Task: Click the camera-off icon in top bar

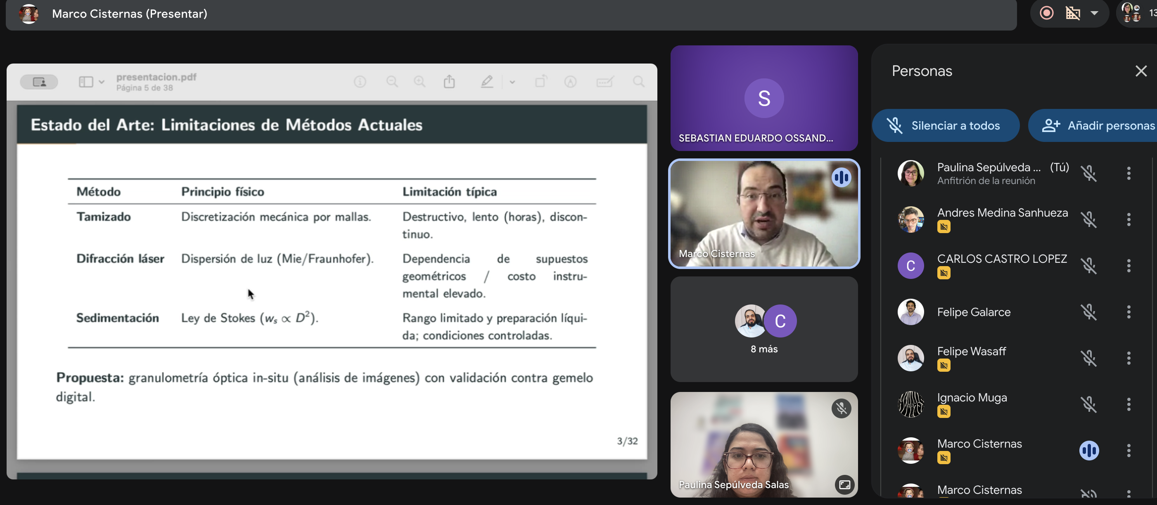Action: coord(1073,13)
